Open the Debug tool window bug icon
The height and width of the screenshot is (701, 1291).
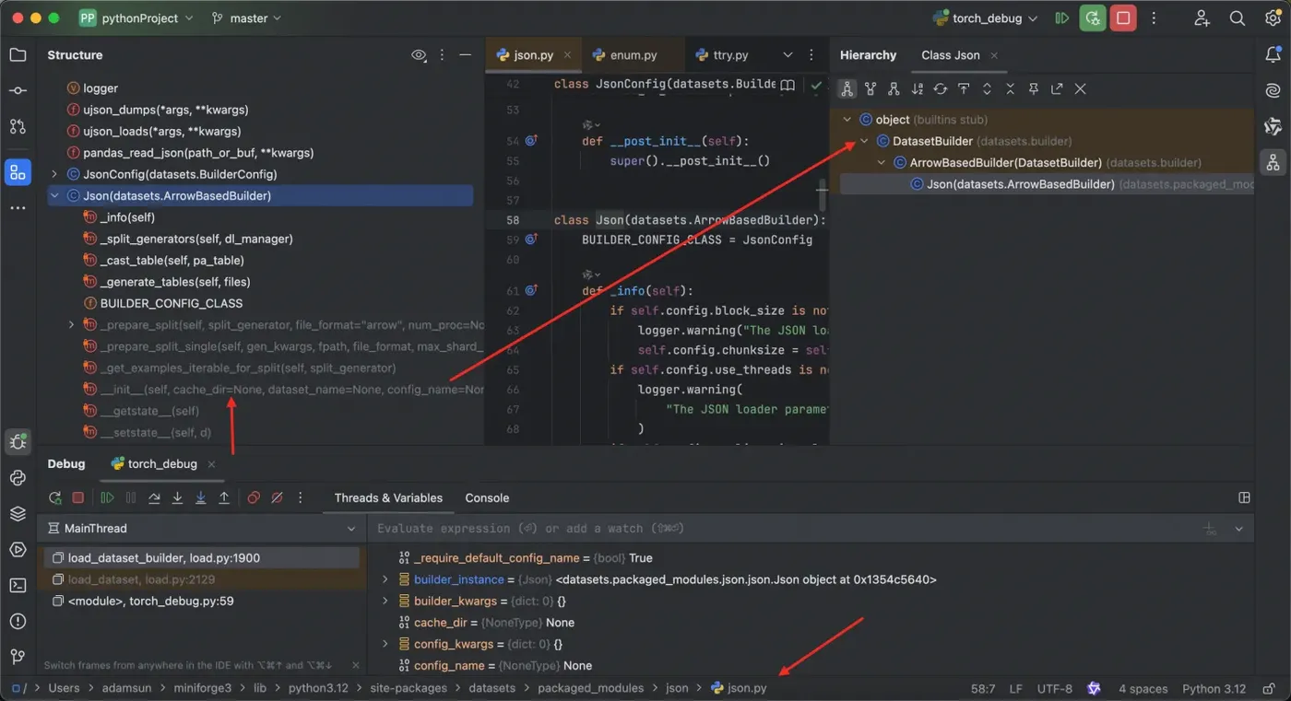tap(18, 442)
